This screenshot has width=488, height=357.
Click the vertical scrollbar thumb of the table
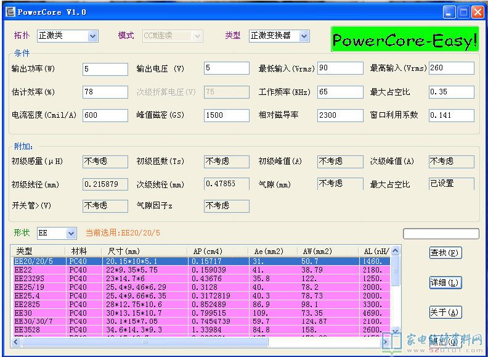pos(395,271)
